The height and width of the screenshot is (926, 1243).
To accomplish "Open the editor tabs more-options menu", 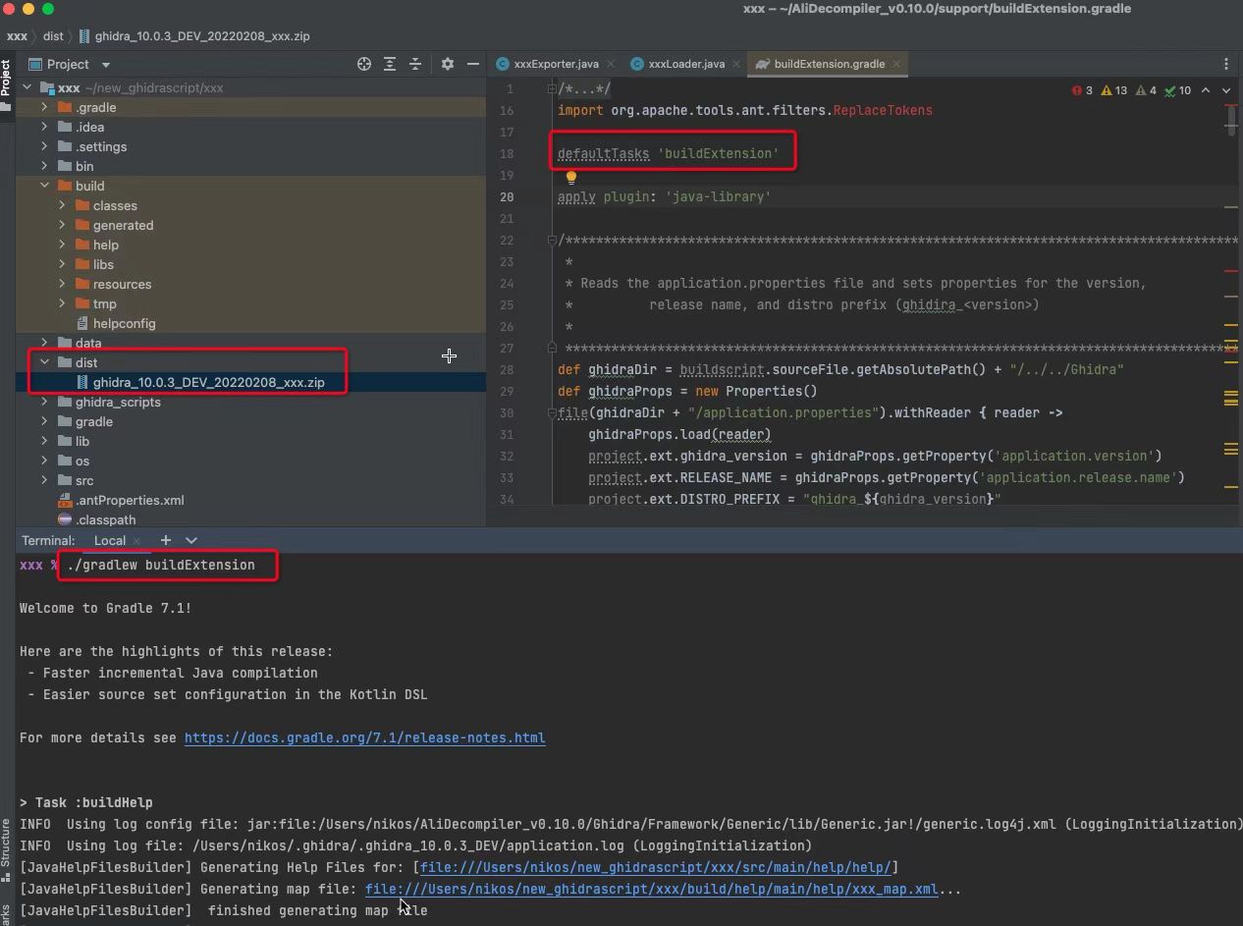I will tap(1225, 64).
